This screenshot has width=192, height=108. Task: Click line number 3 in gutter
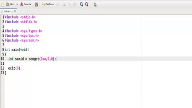(x=3, y=26)
